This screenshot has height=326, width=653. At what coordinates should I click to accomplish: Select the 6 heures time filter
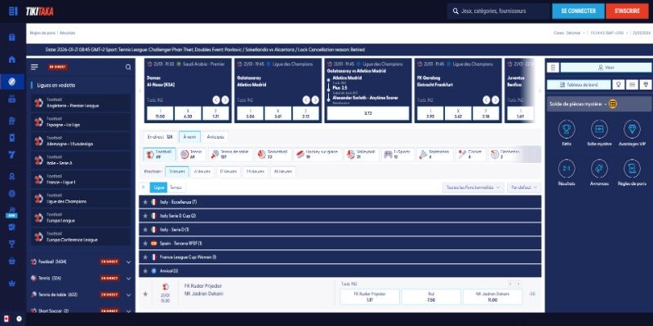[x=202, y=171]
